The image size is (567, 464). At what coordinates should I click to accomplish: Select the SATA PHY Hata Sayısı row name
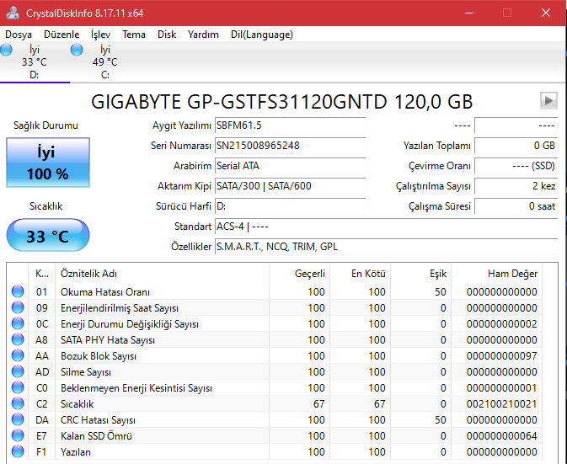[x=108, y=340]
